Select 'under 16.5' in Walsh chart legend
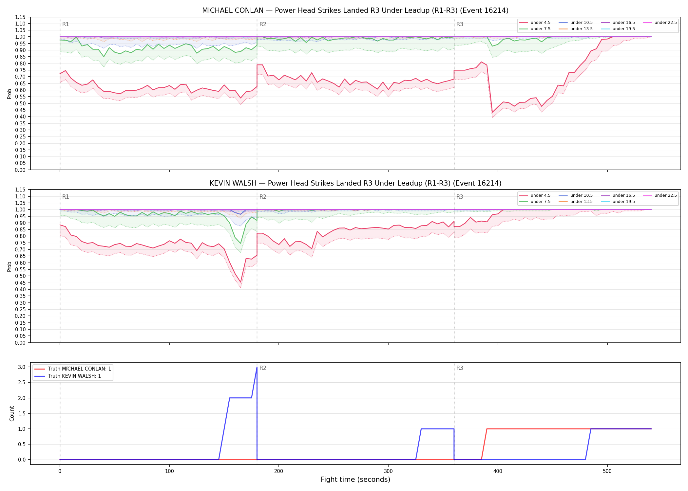Viewport: 688px width, 491px height. (618, 195)
